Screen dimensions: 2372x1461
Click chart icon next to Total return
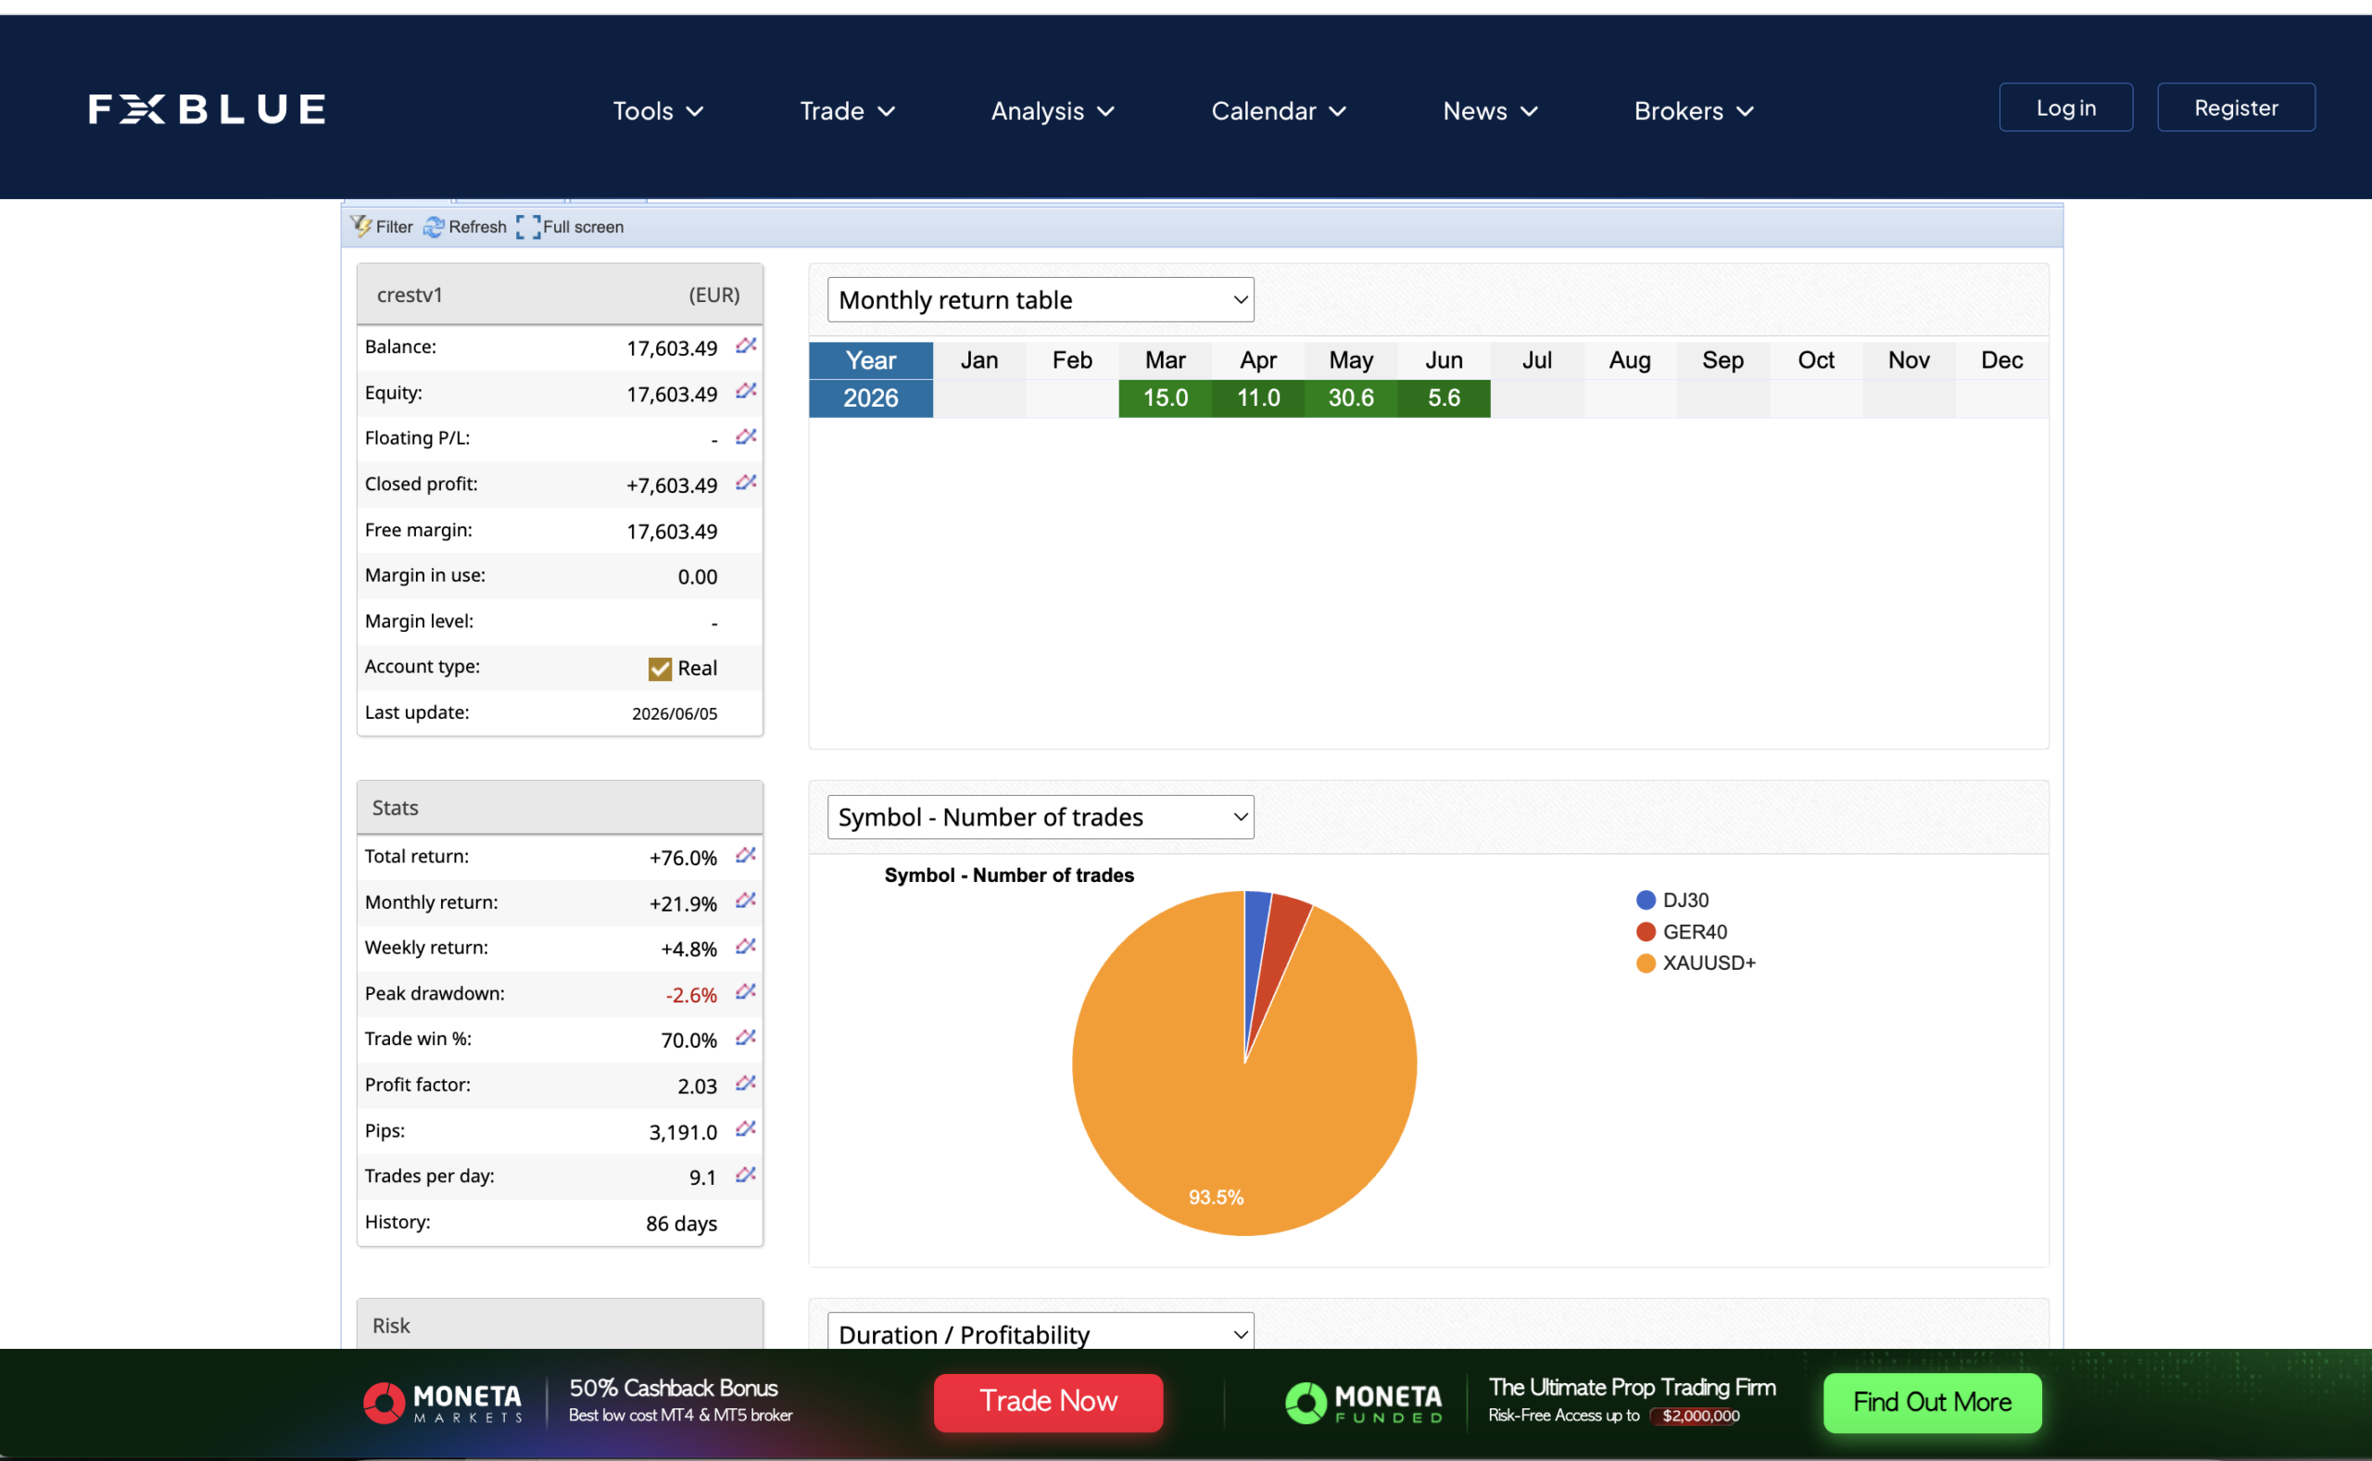745,855
